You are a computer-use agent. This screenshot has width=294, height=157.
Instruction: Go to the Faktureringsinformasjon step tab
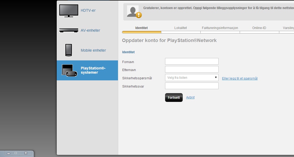tap(220, 28)
